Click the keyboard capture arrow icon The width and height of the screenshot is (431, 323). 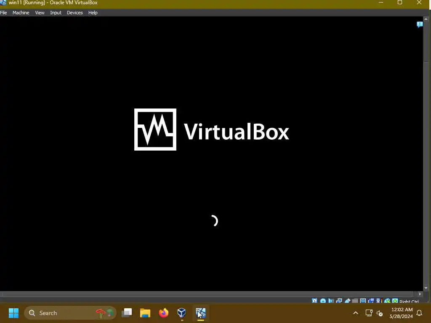pyautogui.click(x=395, y=301)
